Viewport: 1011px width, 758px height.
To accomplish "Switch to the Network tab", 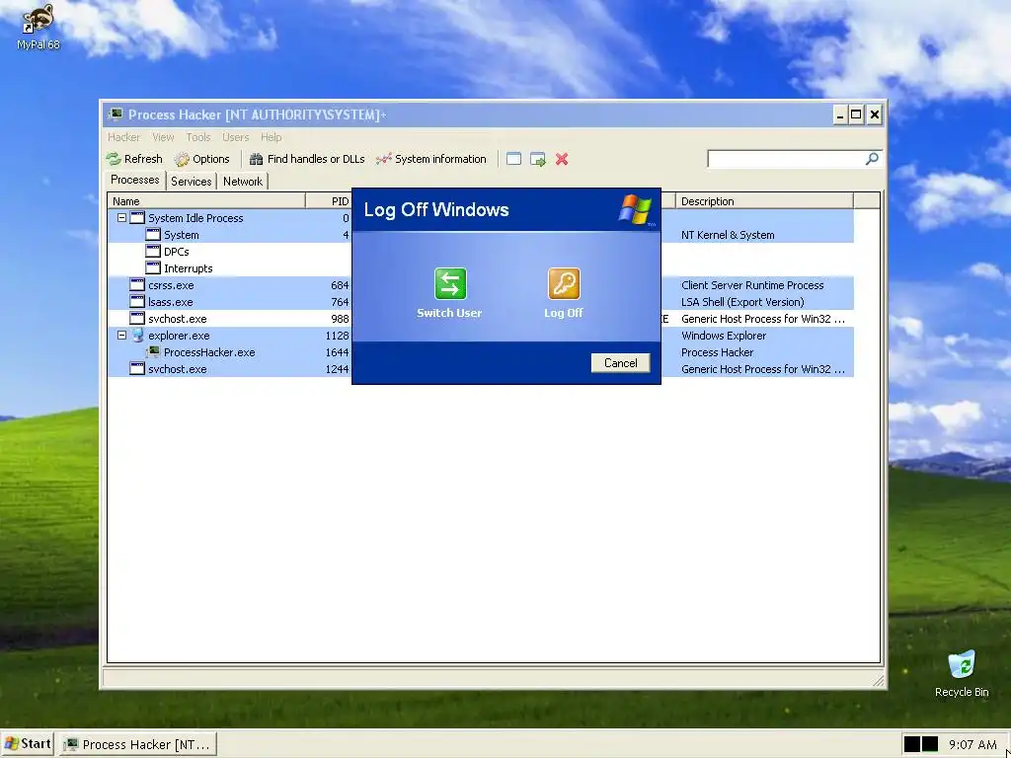I will pyautogui.click(x=243, y=182).
